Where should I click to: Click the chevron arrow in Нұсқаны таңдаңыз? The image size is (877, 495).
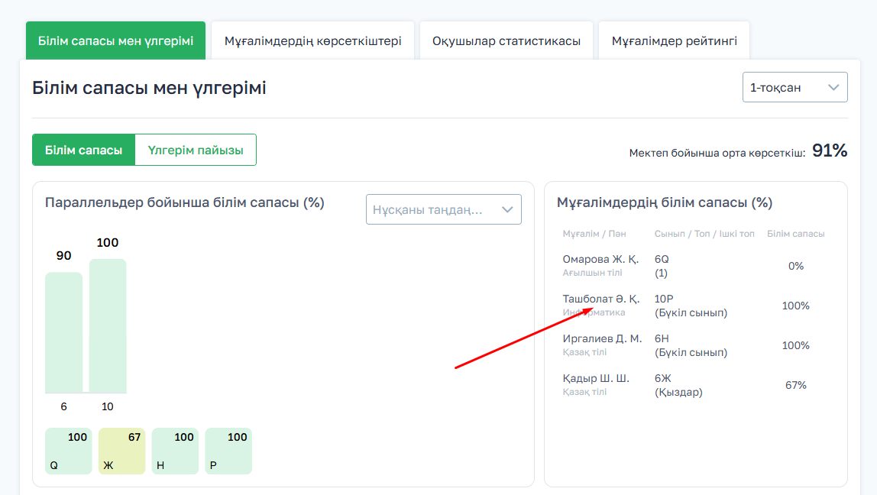point(507,209)
